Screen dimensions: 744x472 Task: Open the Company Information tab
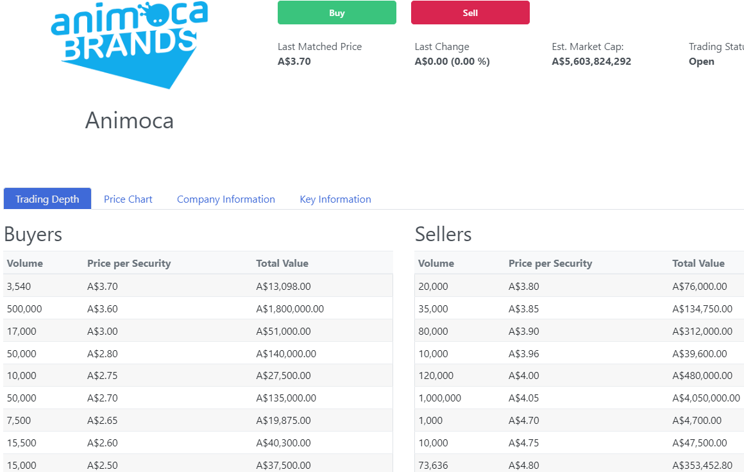coord(226,199)
